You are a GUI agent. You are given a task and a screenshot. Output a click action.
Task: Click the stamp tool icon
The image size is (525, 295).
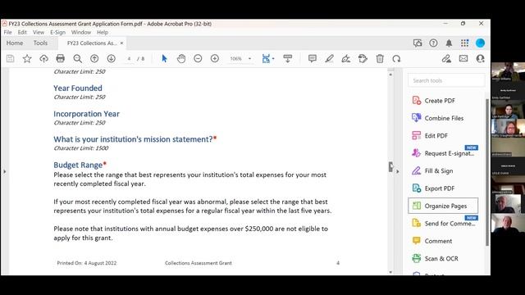[x=363, y=58]
